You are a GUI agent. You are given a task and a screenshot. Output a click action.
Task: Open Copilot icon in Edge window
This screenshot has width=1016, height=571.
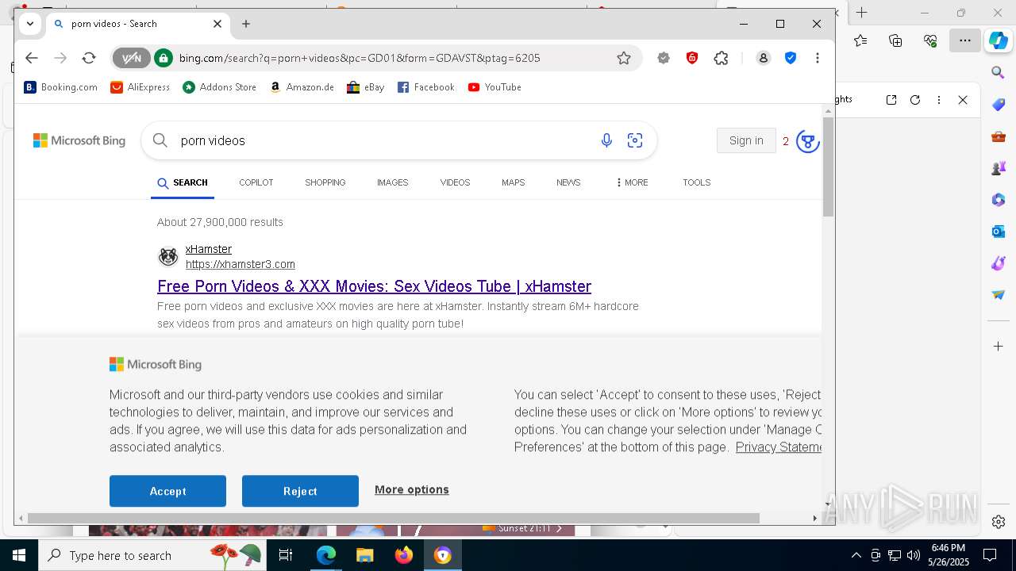[999, 40]
